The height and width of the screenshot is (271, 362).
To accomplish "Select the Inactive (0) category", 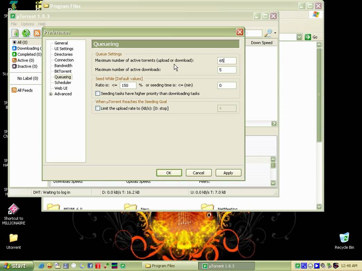I will 25,66.
